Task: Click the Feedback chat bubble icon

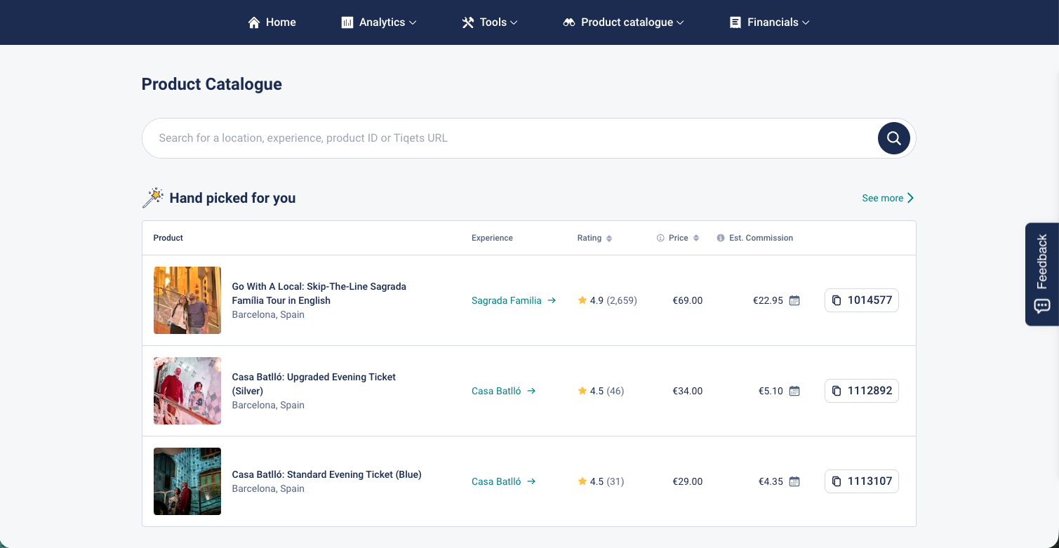Action: (x=1042, y=306)
